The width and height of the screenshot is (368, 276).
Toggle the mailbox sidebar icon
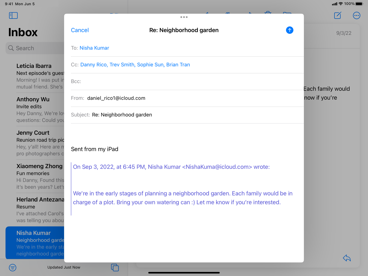pyautogui.click(x=13, y=16)
